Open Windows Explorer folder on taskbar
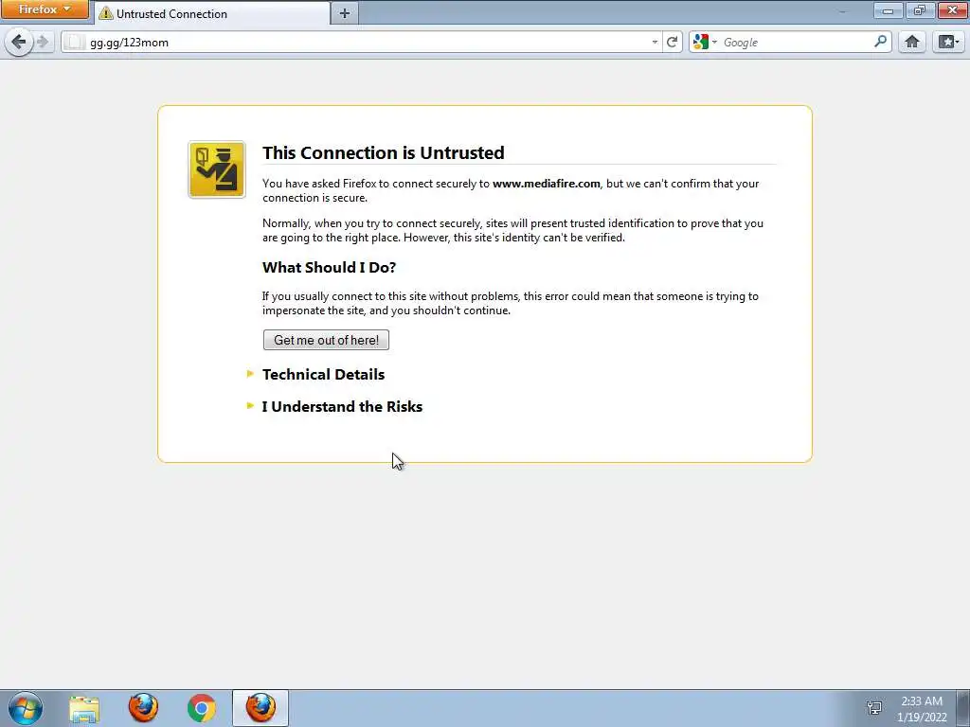Screen dimensions: 970x727 coord(83,708)
